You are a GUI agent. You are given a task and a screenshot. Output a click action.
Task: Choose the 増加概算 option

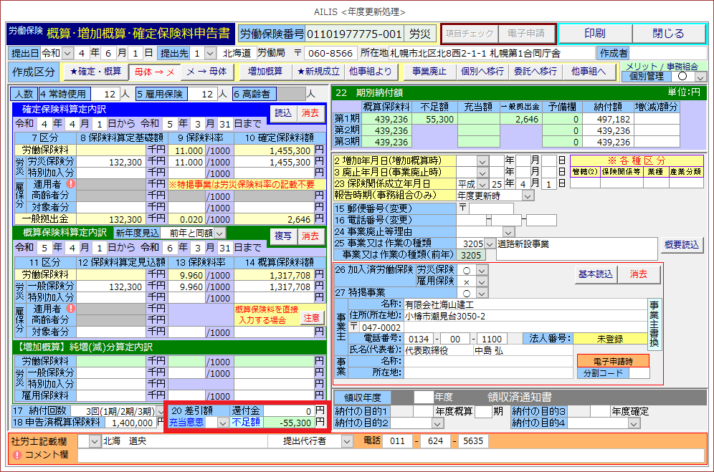(265, 72)
